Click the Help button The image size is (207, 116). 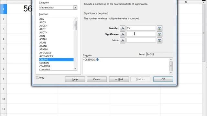click(75, 79)
